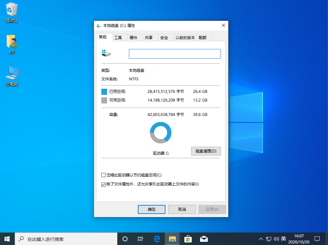Click the 应用 (Apply) button

click(x=212, y=209)
